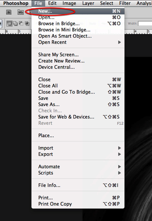The width and height of the screenshot is (152, 221).
Task: Choose New... from the File menu
Action: click(78, 11)
